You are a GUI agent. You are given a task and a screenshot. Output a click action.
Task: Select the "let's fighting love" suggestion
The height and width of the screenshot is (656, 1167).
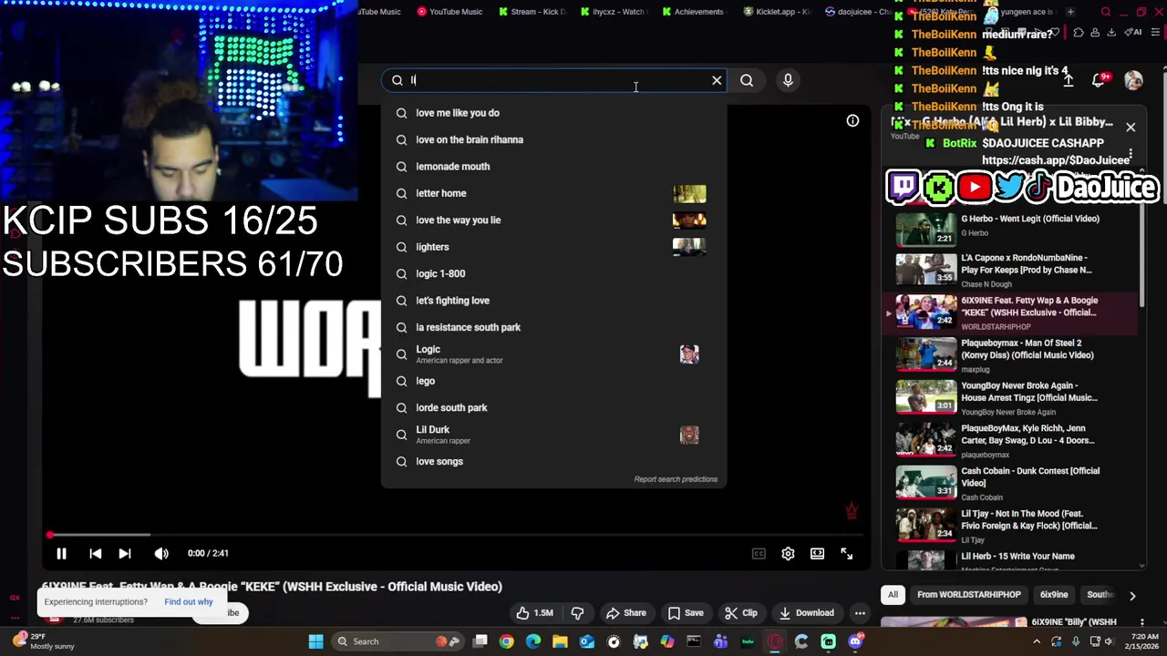tap(553, 301)
